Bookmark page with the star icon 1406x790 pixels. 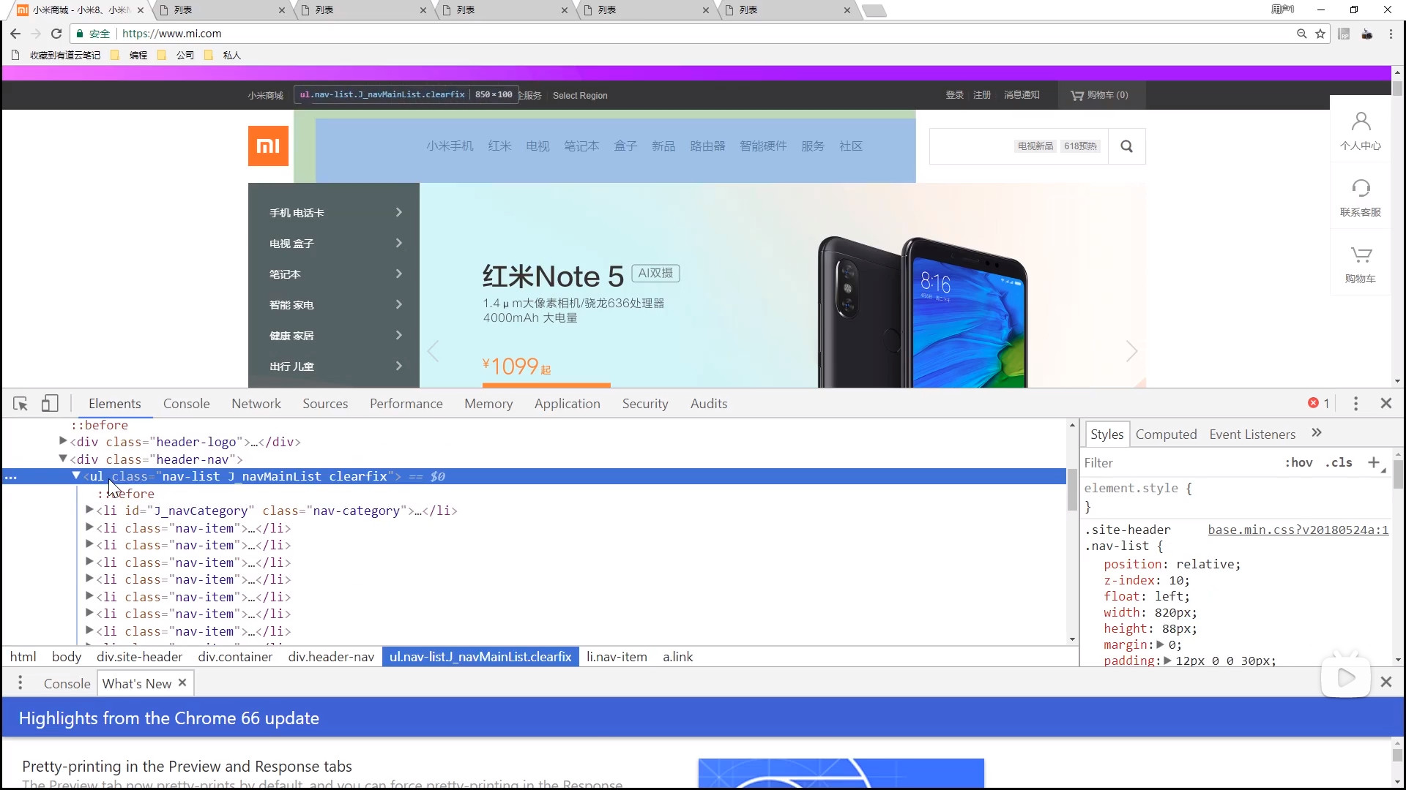click(x=1320, y=34)
